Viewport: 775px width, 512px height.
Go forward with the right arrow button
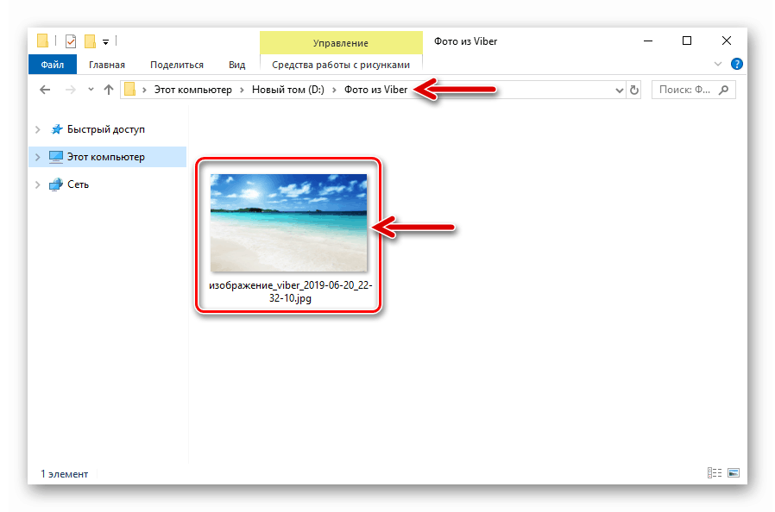point(71,90)
